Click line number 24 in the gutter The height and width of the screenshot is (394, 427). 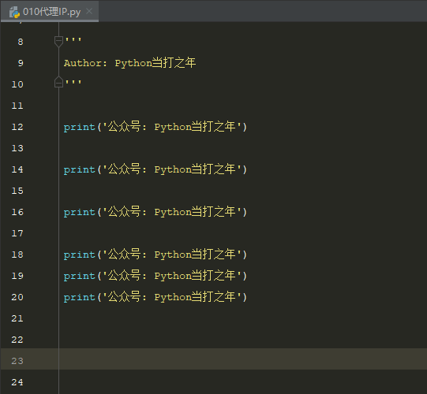pyautogui.click(x=17, y=382)
